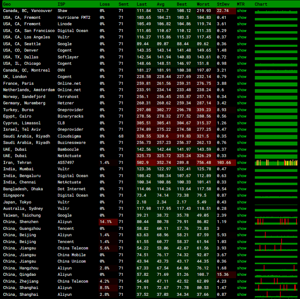Open 'show' for San Francisco Digital Ocean
300x299 pixels.
(x=242, y=31)
